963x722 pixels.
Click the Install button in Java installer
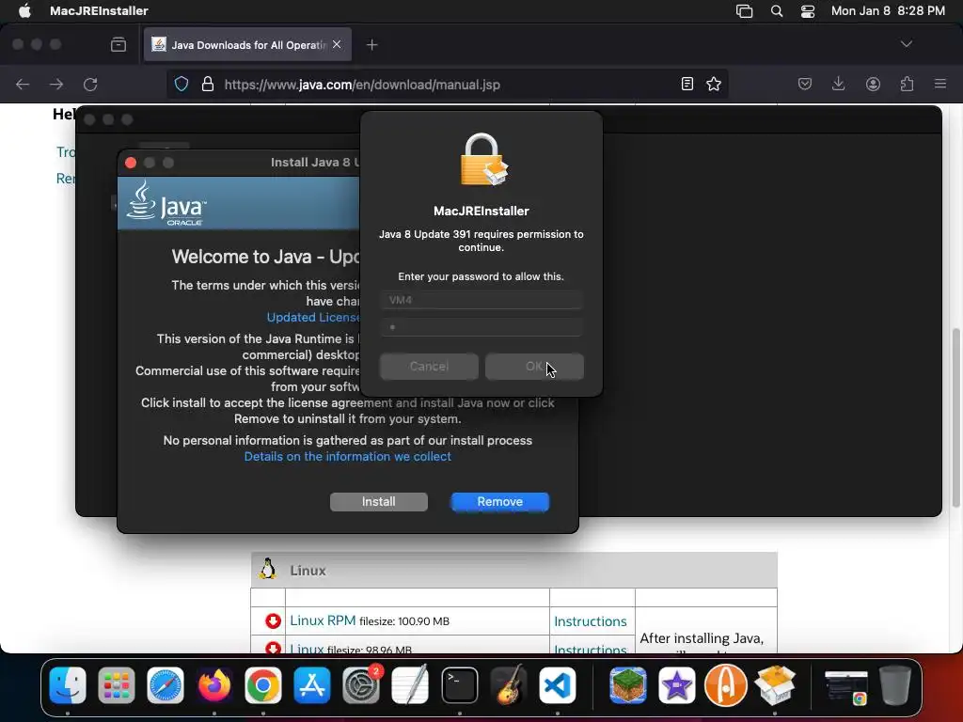[378, 502]
